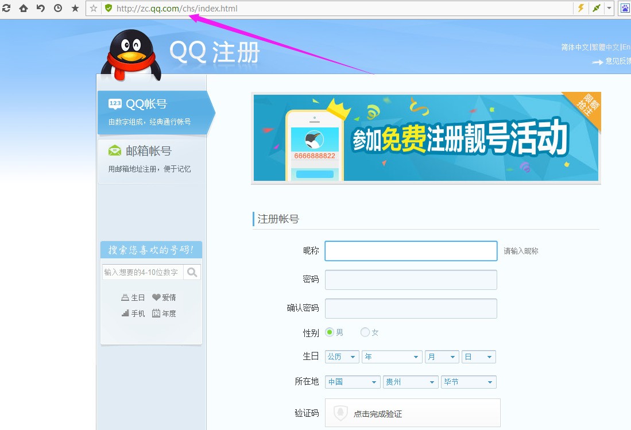Choose the 爱情 number category
Screen dimensions: 631x430
tap(164, 297)
